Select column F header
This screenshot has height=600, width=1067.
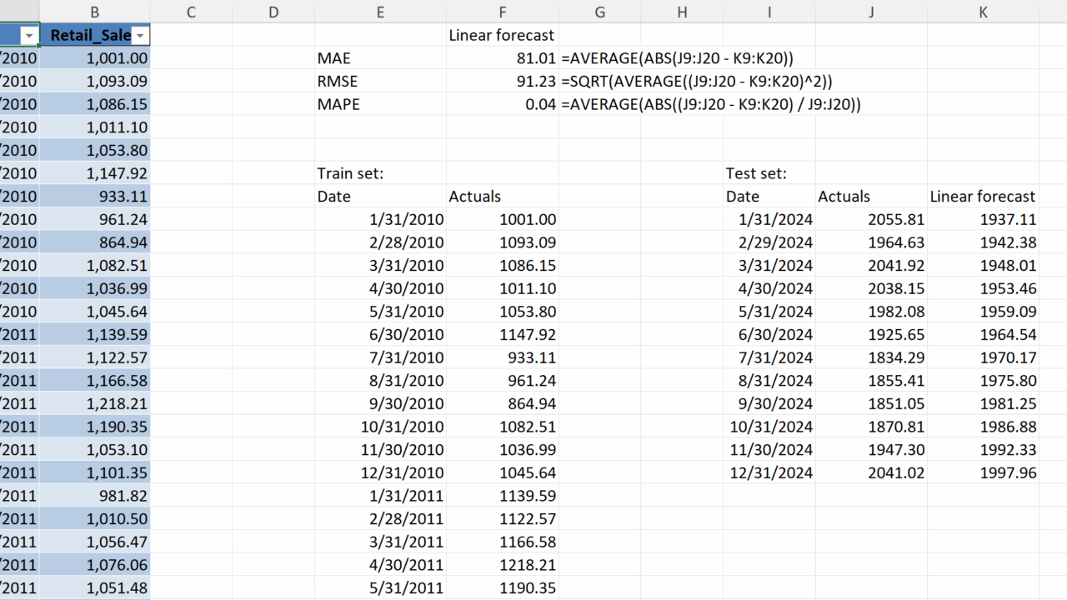pos(502,12)
